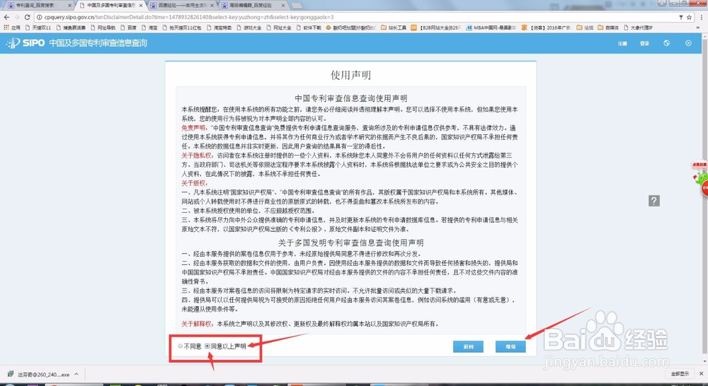Viewport: 708px width, 386px height.
Task: Switch to 百度经验——实用生活 tab
Action: click(x=183, y=6)
